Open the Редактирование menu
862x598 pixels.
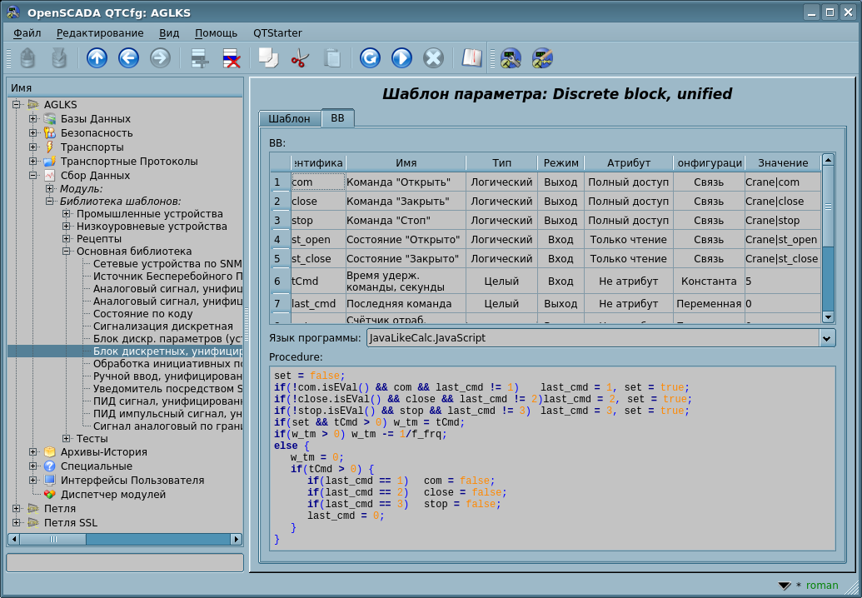(100, 33)
